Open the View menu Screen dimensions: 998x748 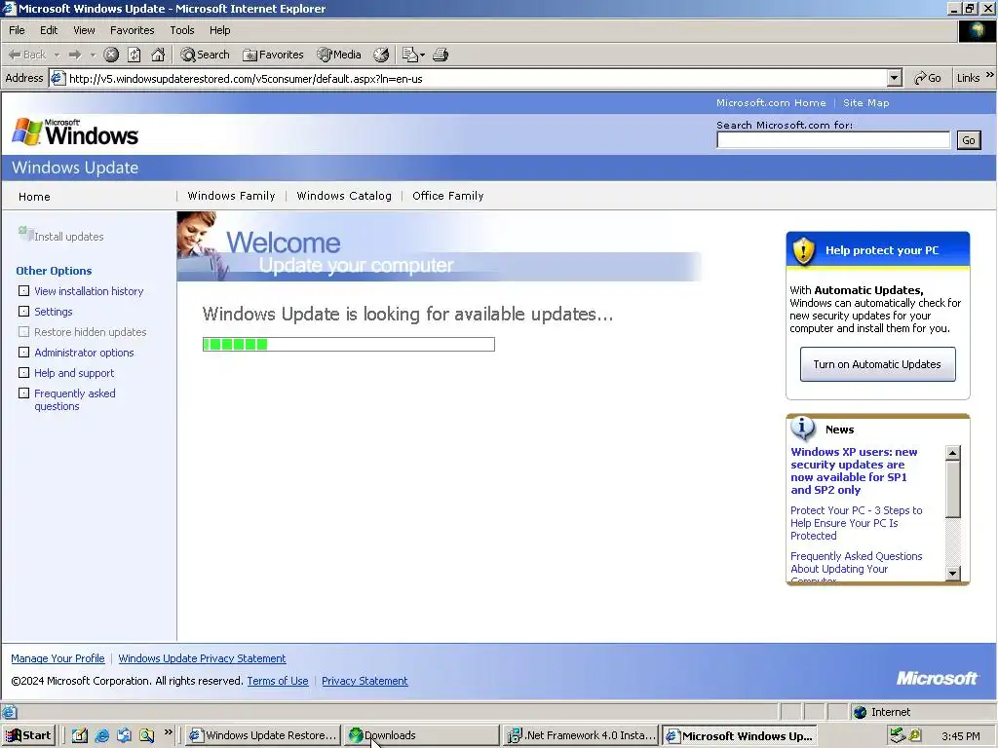[84, 30]
